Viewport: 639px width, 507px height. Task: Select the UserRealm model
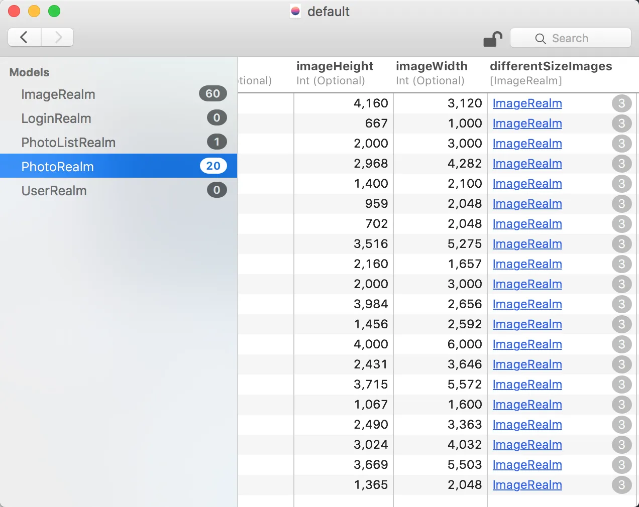pyautogui.click(x=119, y=190)
